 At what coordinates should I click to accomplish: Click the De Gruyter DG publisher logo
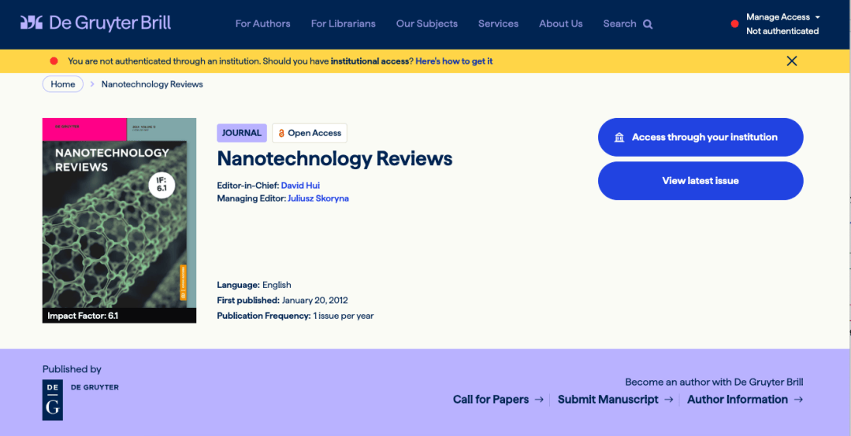pyautogui.click(x=53, y=401)
